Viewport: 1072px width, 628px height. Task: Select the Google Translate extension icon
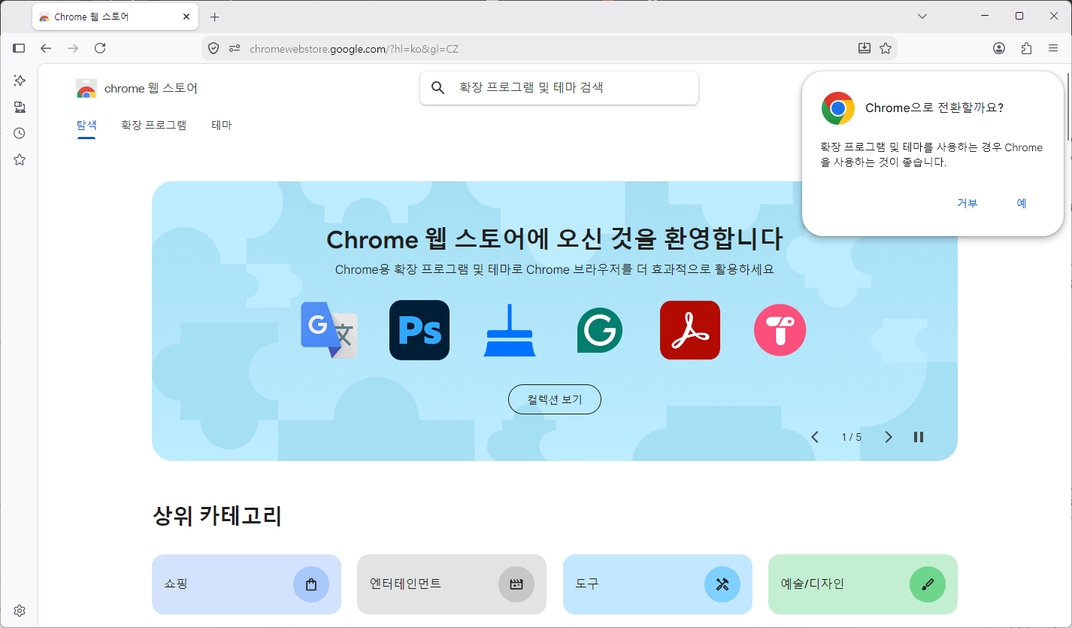click(x=329, y=330)
